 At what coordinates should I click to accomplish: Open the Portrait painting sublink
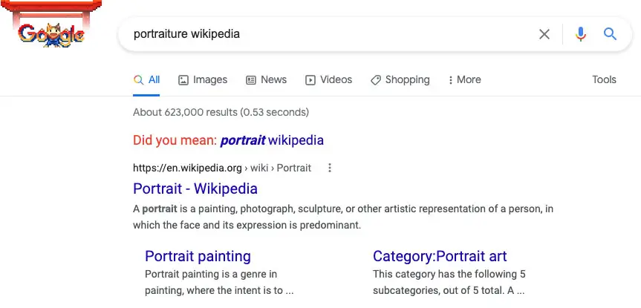pyautogui.click(x=198, y=256)
